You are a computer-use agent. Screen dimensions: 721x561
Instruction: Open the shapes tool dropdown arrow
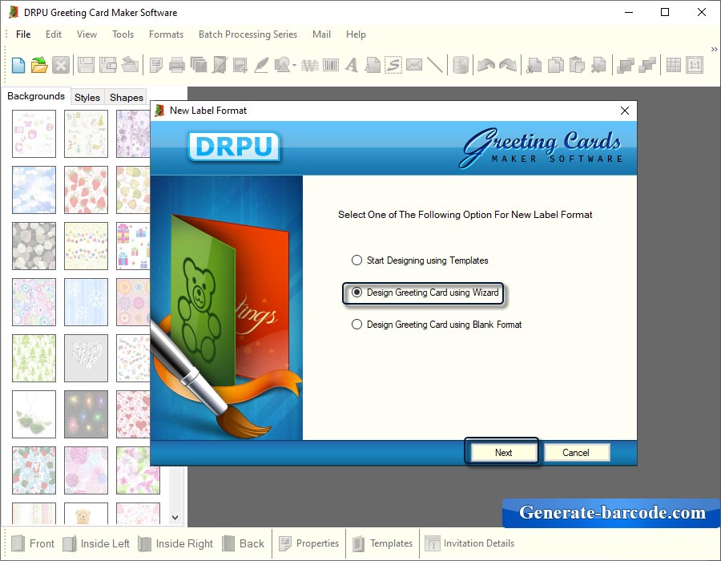click(294, 65)
